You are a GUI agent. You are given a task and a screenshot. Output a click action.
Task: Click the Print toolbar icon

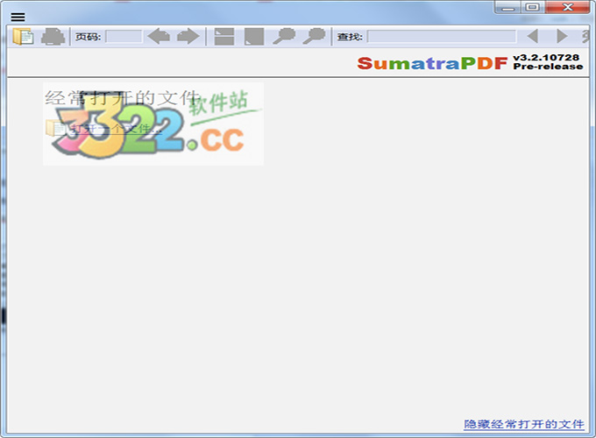click(53, 37)
